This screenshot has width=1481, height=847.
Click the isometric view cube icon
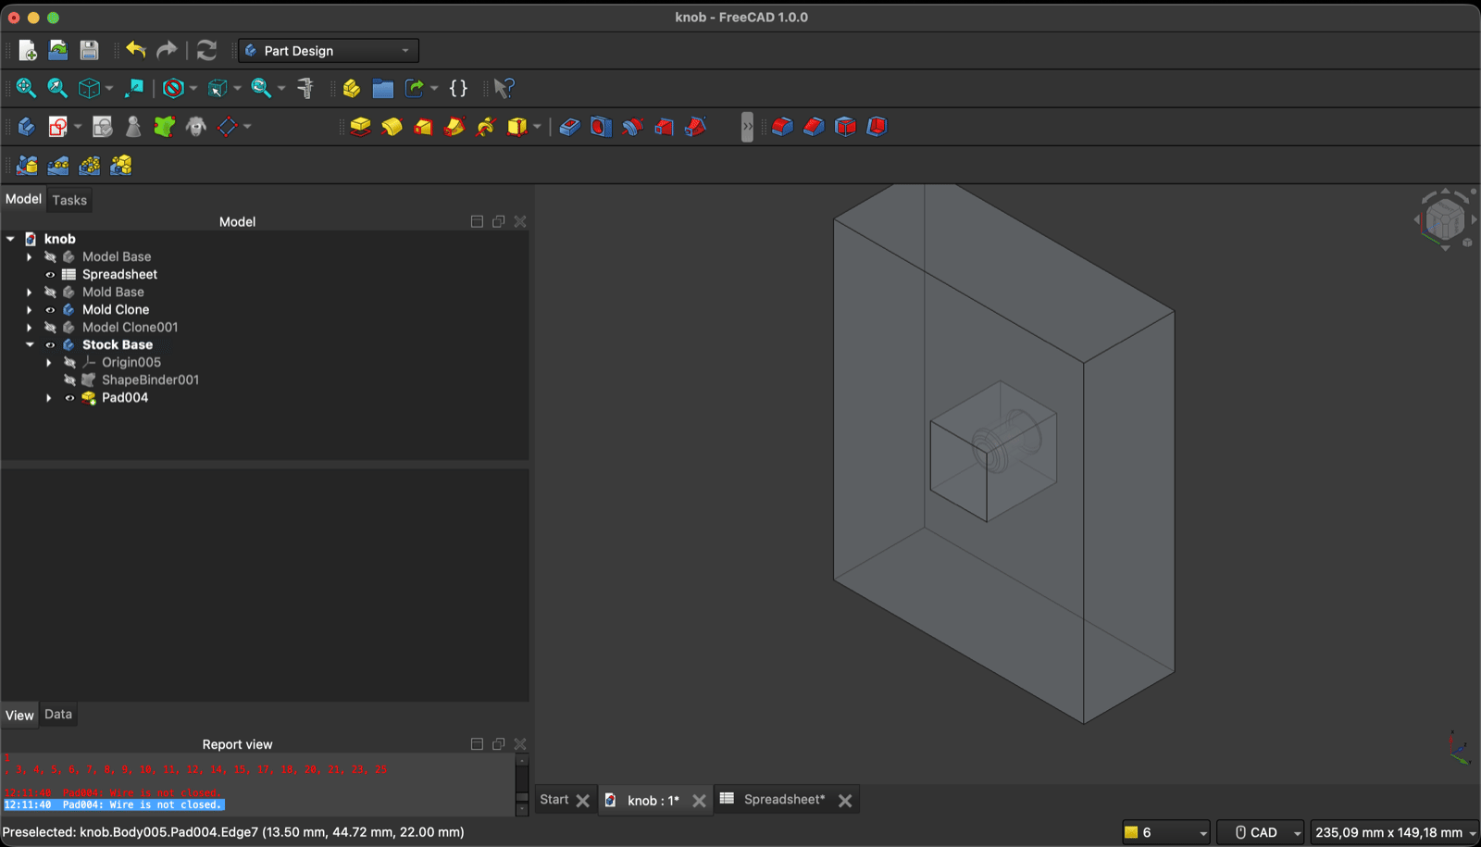pyautogui.click(x=89, y=88)
